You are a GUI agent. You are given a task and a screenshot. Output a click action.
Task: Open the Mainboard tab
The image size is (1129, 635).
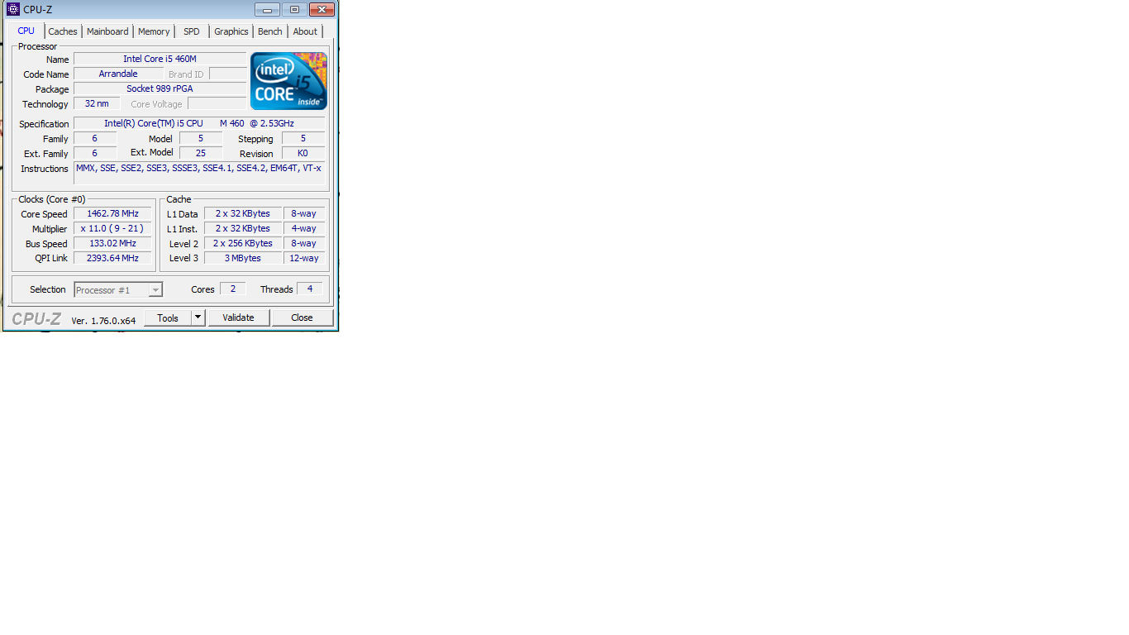[107, 31]
